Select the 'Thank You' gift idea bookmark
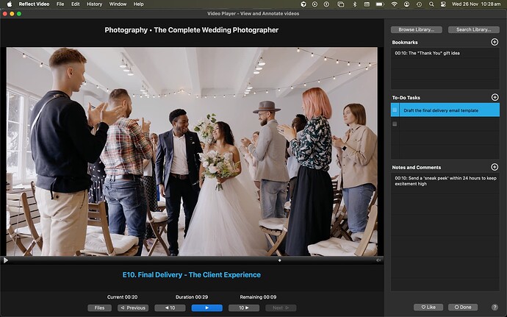This screenshot has width=507, height=317. (x=427, y=53)
